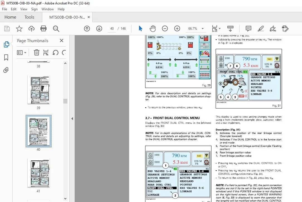Open thumbnail options dropdown menu
The width and height of the screenshot is (302, 202).
click(x=21, y=52)
